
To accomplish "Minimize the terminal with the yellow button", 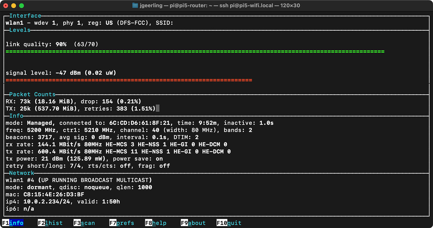I will point(14,6).
